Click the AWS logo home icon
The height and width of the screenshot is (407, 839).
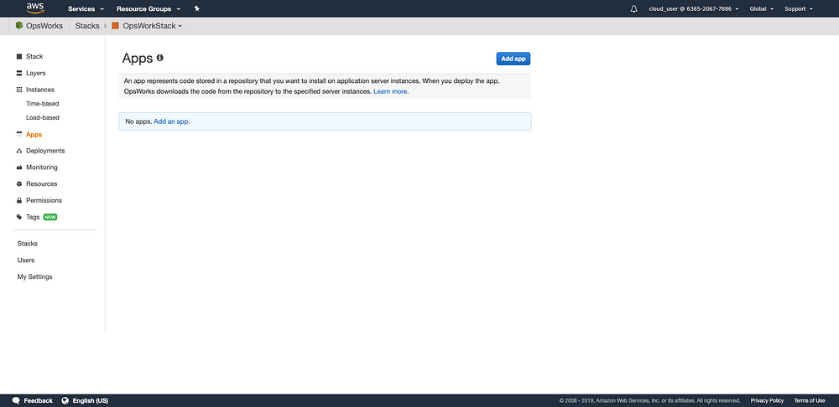point(35,8)
